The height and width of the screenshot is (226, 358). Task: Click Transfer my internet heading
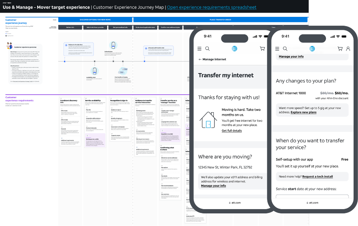pos(226,75)
